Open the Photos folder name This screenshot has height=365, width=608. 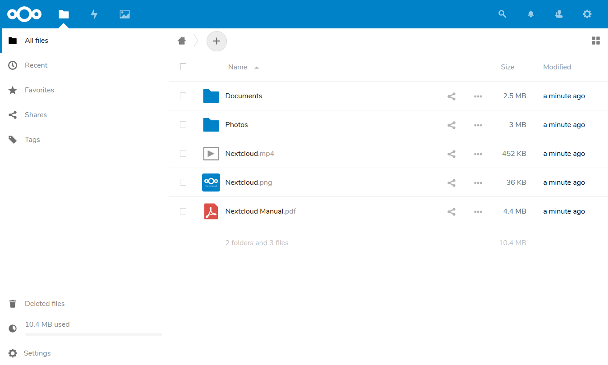[237, 125]
